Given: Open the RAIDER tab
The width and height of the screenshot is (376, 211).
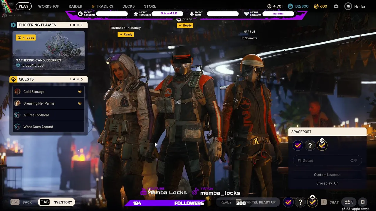Looking at the screenshot, I should point(75,6).
